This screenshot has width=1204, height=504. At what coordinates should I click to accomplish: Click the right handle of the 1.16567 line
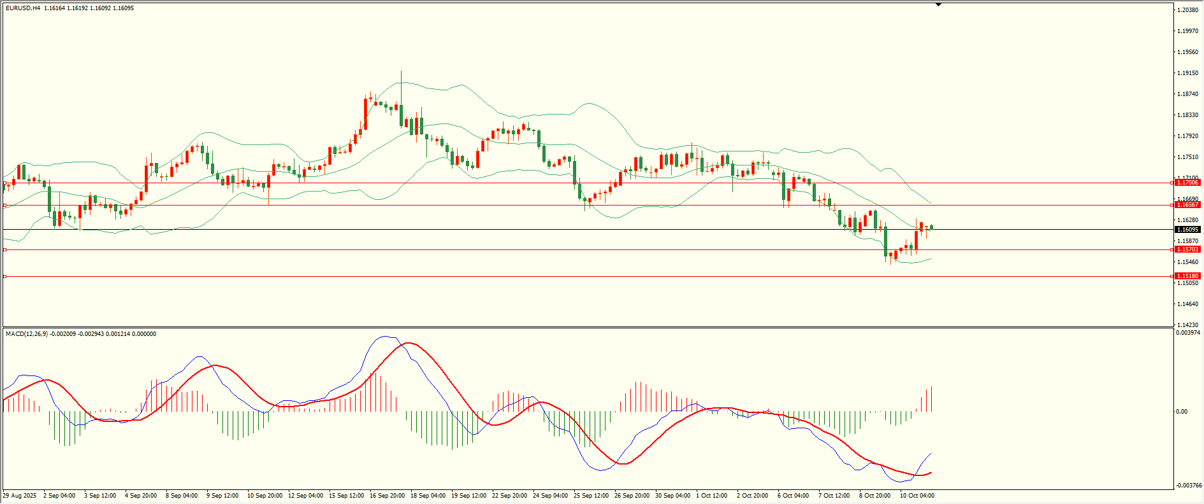(x=1172, y=205)
